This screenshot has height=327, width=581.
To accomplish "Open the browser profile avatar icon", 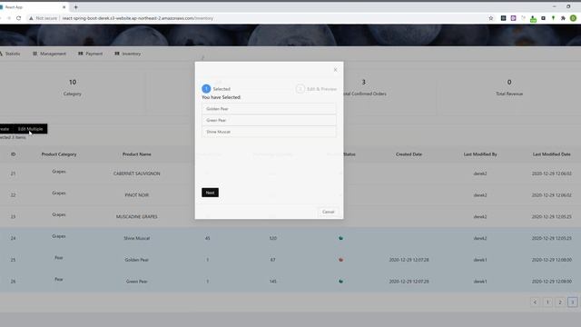I will click(x=573, y=18).
